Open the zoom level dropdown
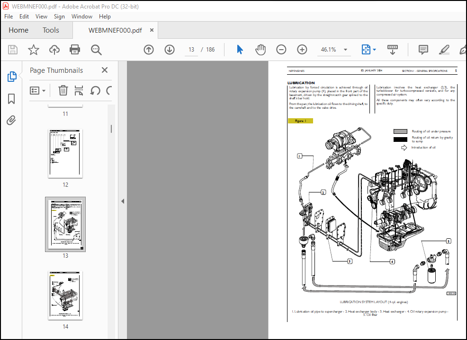This screenshot has width=467, height=340. 345,50
